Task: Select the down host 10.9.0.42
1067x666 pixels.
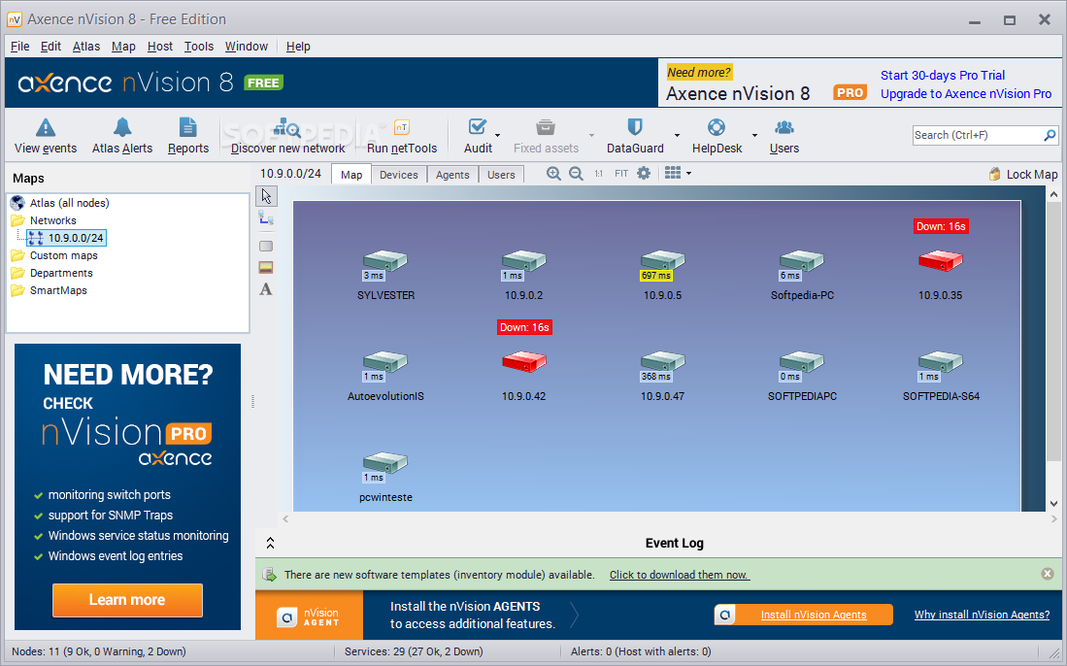Action: click(x=524, y=361)
